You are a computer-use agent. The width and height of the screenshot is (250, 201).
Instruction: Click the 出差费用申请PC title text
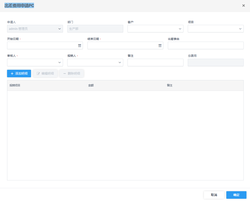(x=19, y=6)
